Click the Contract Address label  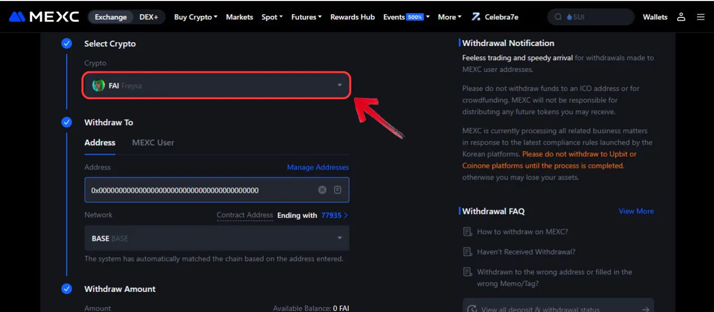pos(245,215)
